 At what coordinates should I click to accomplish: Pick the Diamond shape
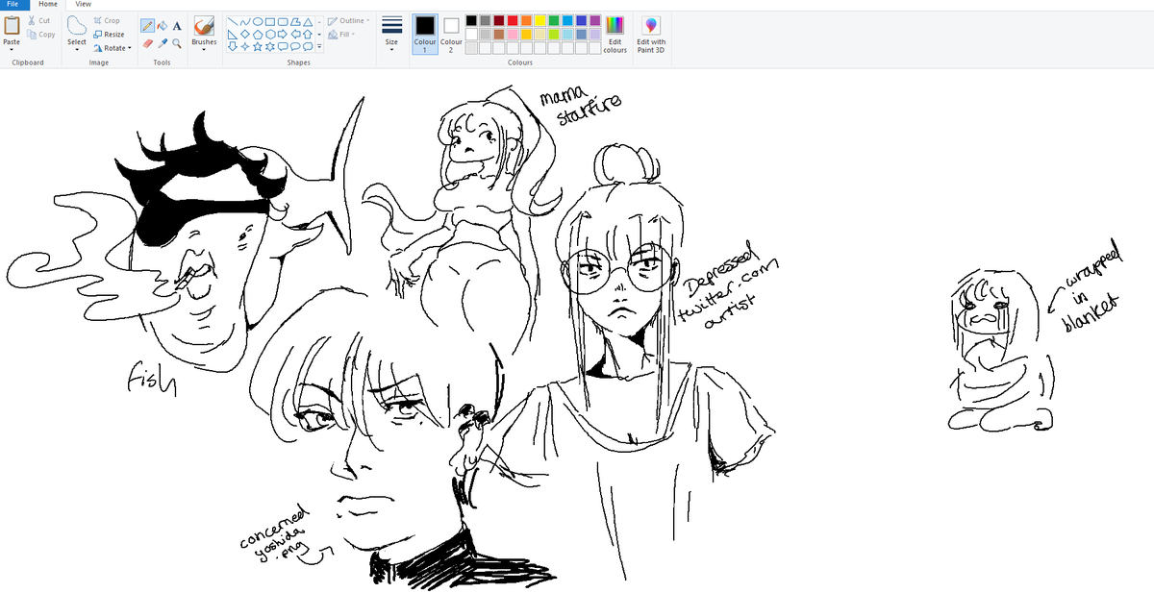click(x=246, y=34)
